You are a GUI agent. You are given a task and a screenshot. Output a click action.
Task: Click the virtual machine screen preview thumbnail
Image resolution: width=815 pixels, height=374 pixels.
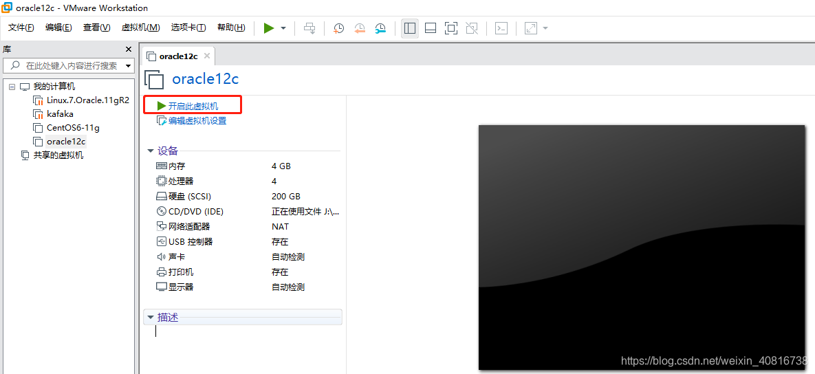tap(642, 247)
